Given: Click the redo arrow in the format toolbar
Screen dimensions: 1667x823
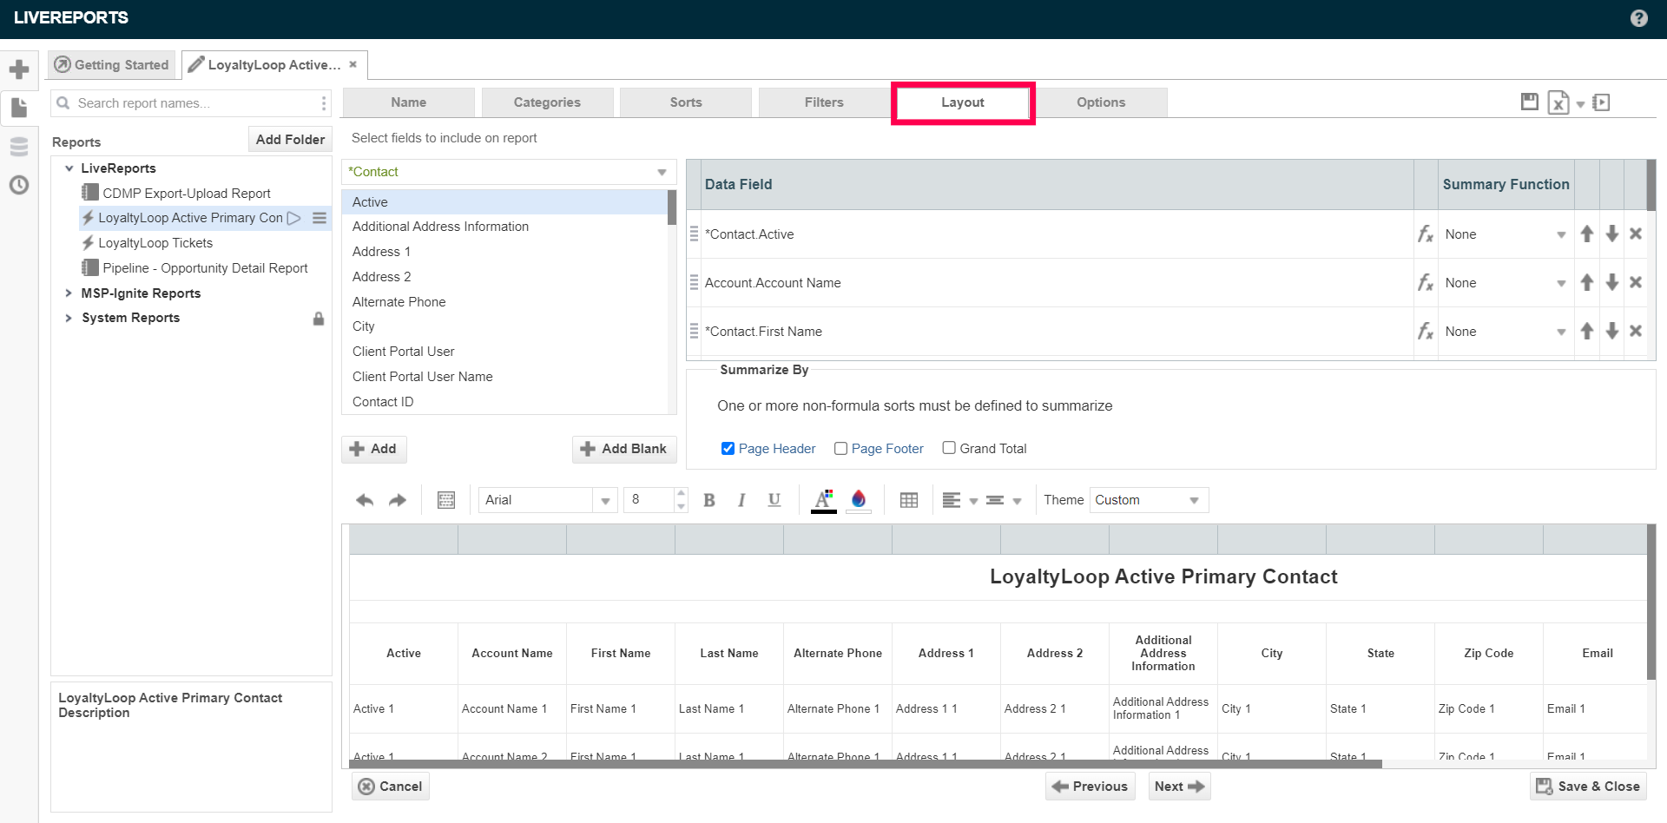Looking at the screenshot, I should tap(398, 500).
